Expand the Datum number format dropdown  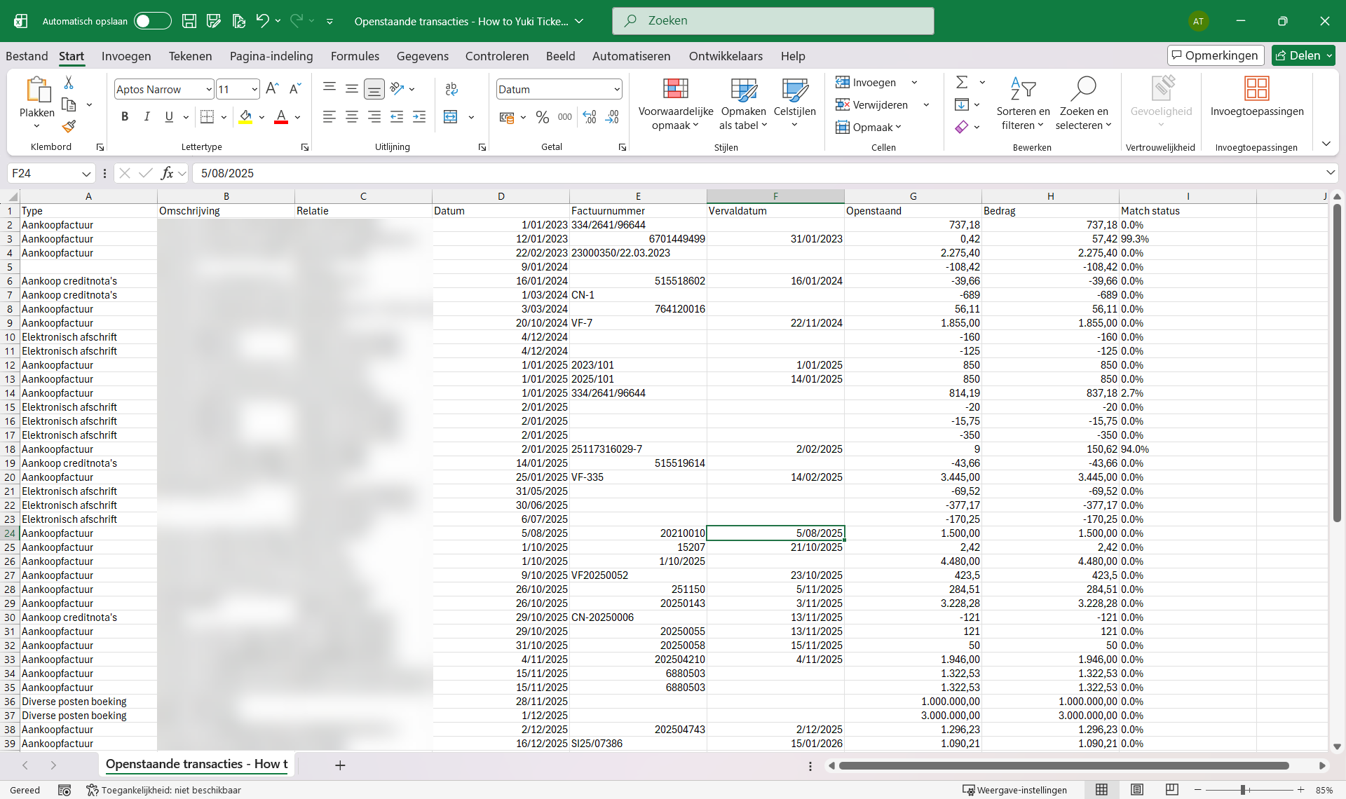click(x=616, y=89)
